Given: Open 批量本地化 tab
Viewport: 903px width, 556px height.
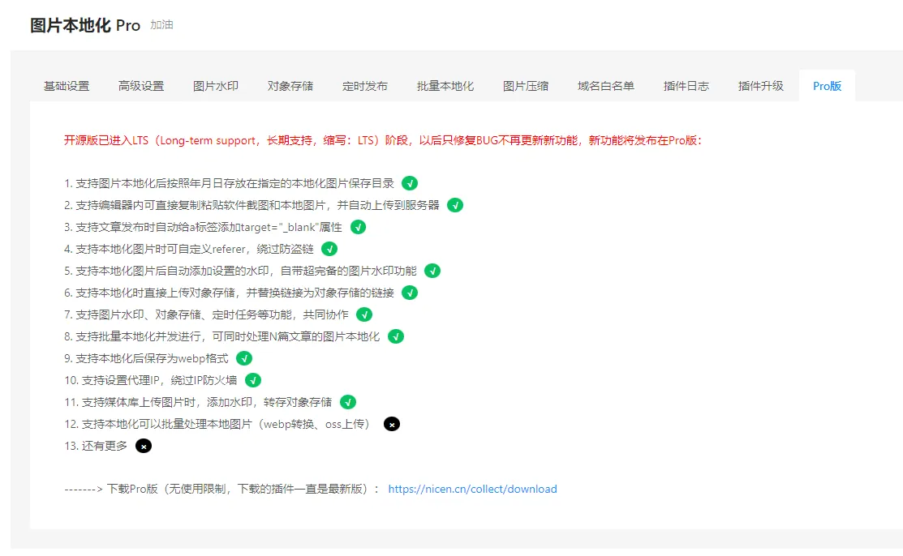Looking at the screenshot, I should coord(445,86).
